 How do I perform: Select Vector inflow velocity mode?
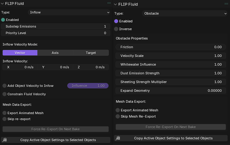pos(20,53)
